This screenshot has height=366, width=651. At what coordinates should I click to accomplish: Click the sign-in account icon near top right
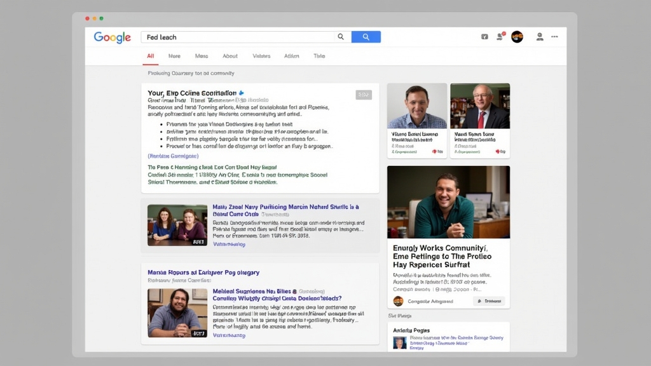[539, 38]
